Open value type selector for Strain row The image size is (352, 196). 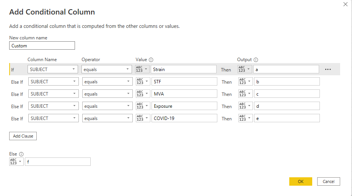pyautogui.click(x=142, y=69)
